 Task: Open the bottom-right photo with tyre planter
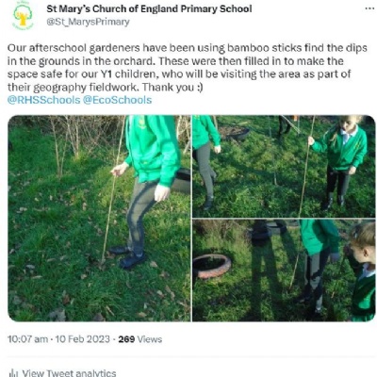(x=284, y=270)
